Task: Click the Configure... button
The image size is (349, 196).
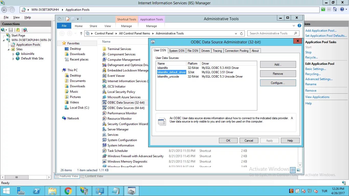Action: coord(278,83)
